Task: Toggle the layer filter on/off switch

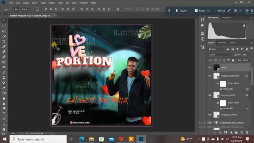Action: click(251, 48)
